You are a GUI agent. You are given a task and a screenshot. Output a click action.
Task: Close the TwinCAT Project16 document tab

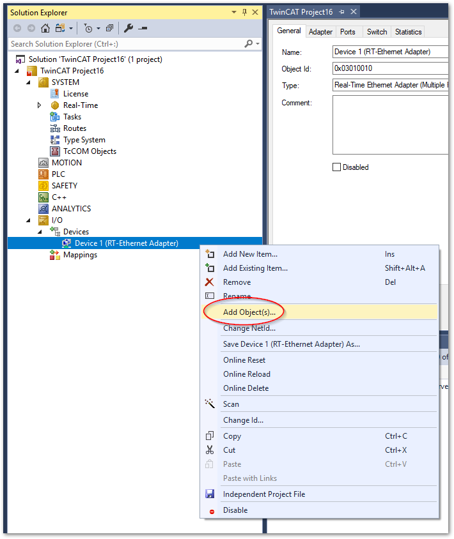pyautogui.click(x=354, y=11)
